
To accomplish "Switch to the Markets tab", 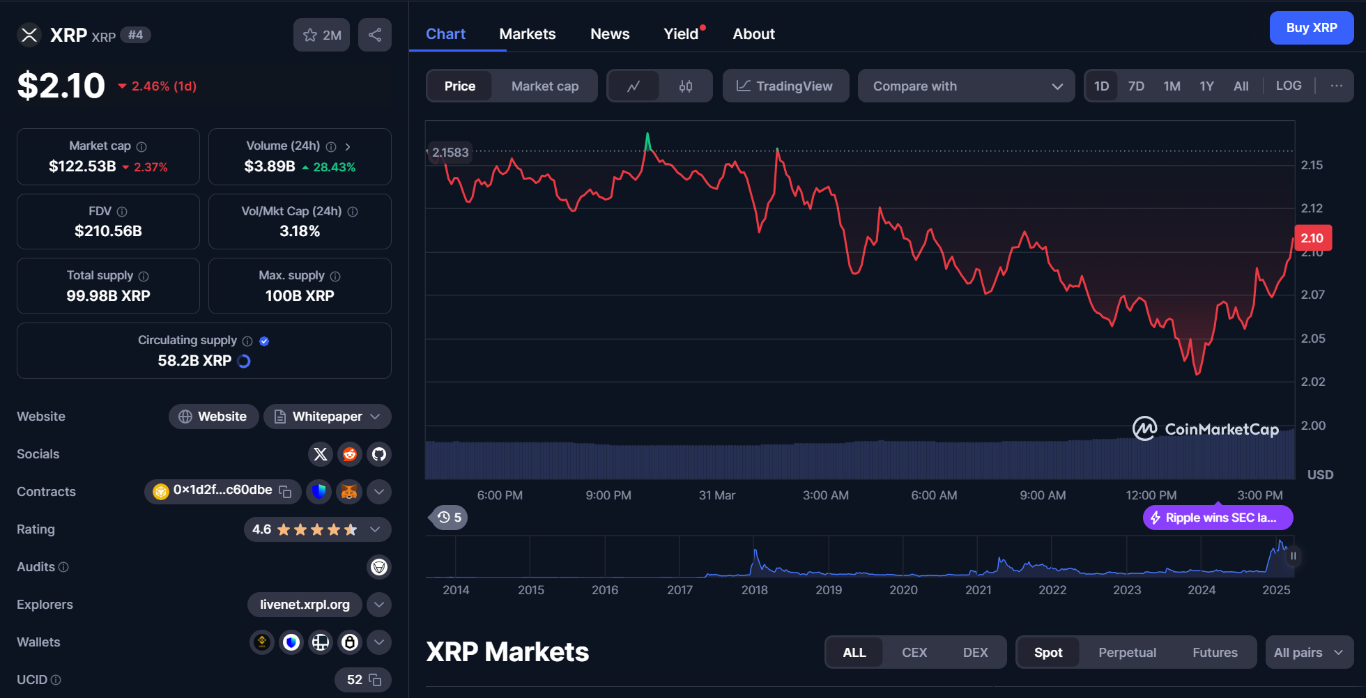I will coord(528,34).
